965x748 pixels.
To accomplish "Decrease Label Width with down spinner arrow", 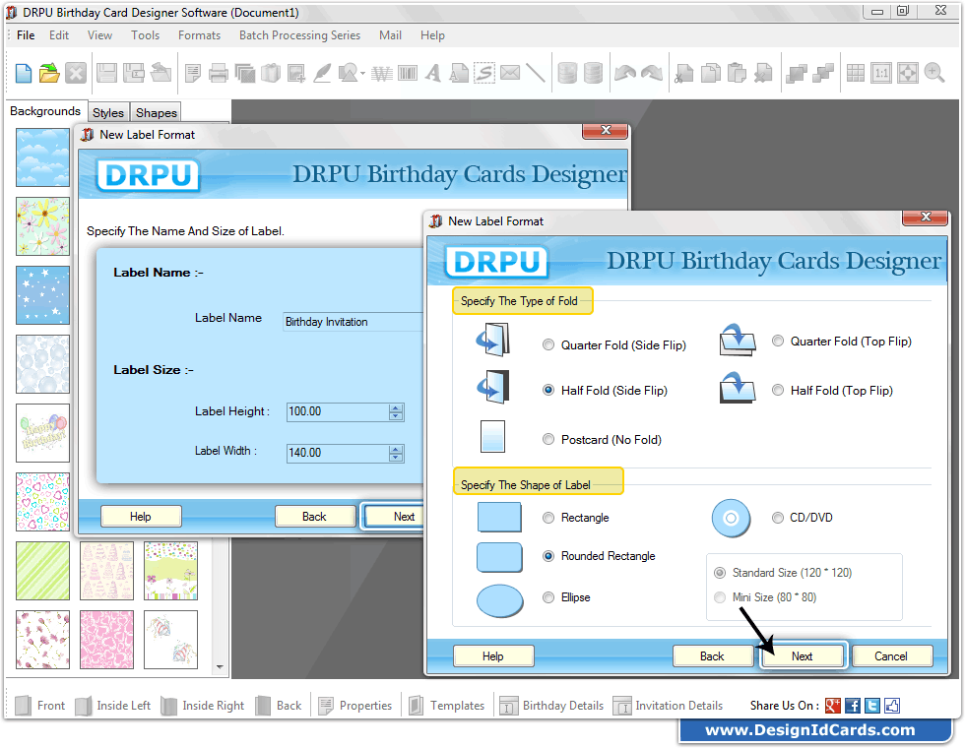I will click(x=396, y=457).
